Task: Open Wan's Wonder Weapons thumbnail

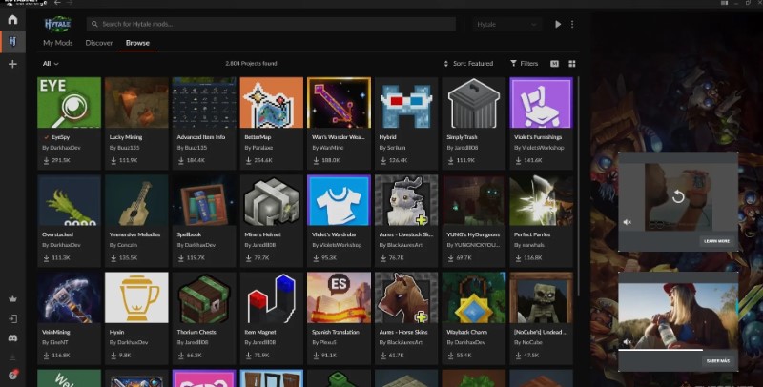Action: click(x=339, y=103)
